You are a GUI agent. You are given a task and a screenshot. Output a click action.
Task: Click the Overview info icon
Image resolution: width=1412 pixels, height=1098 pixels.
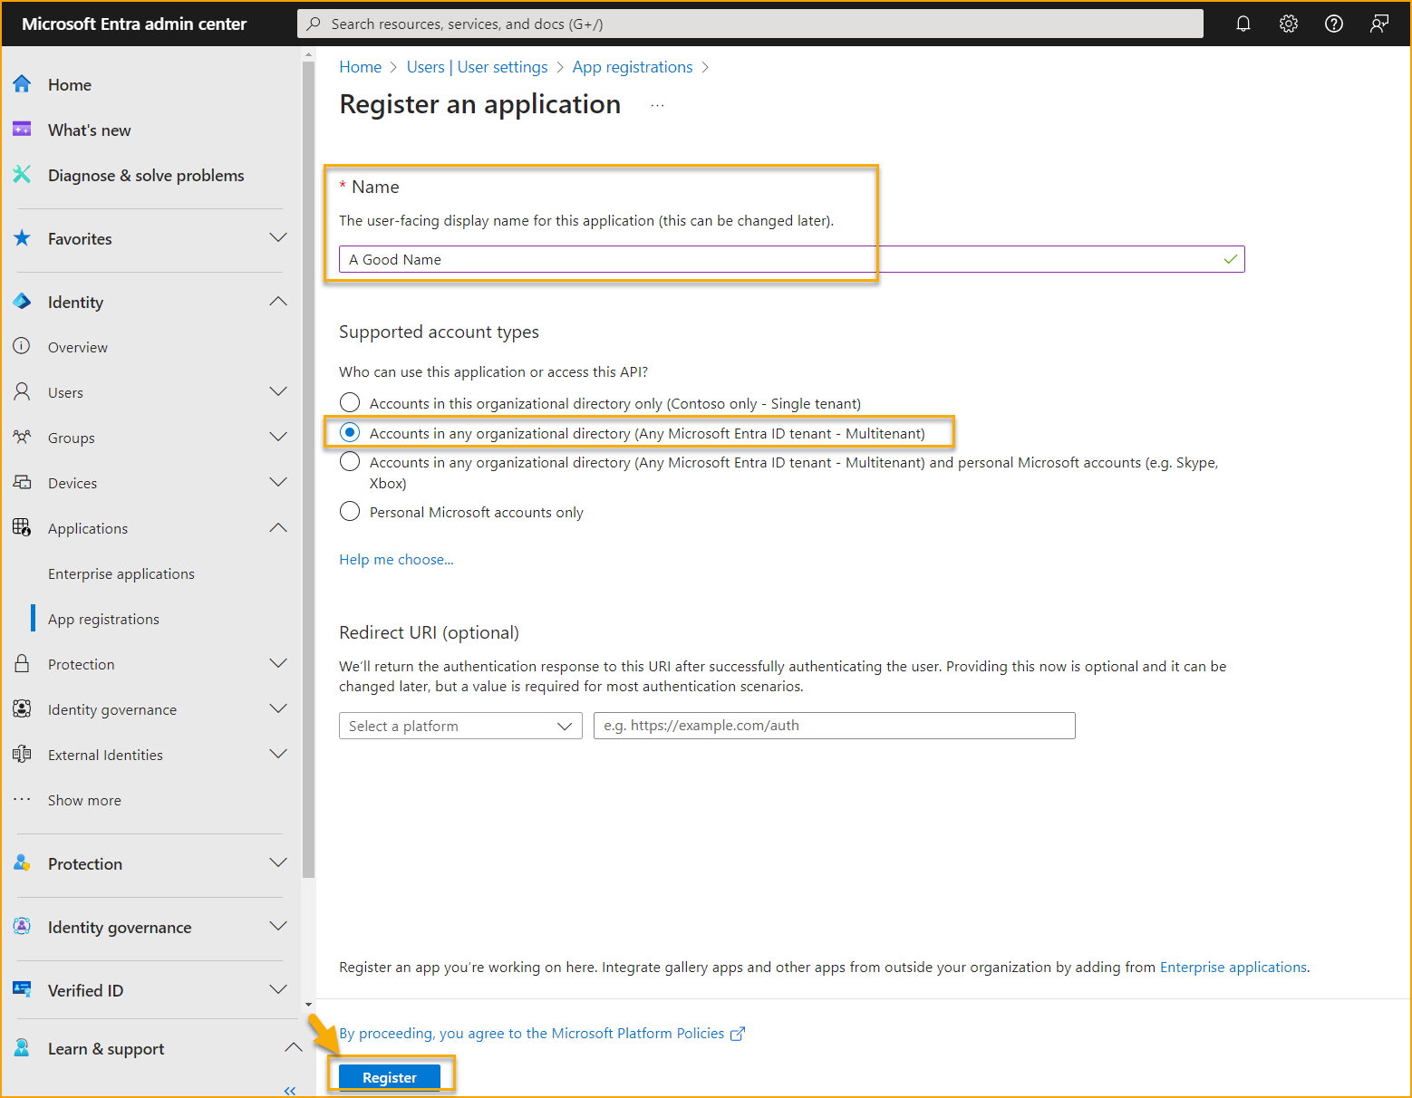pyautogui.click(x=22, y=346)
